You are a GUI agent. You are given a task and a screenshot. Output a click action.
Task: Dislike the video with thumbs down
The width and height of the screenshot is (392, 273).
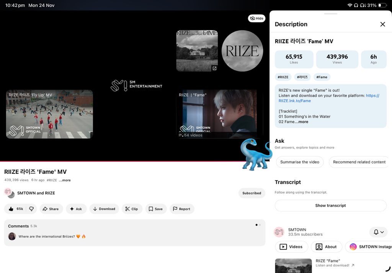[x=31, y=209]
